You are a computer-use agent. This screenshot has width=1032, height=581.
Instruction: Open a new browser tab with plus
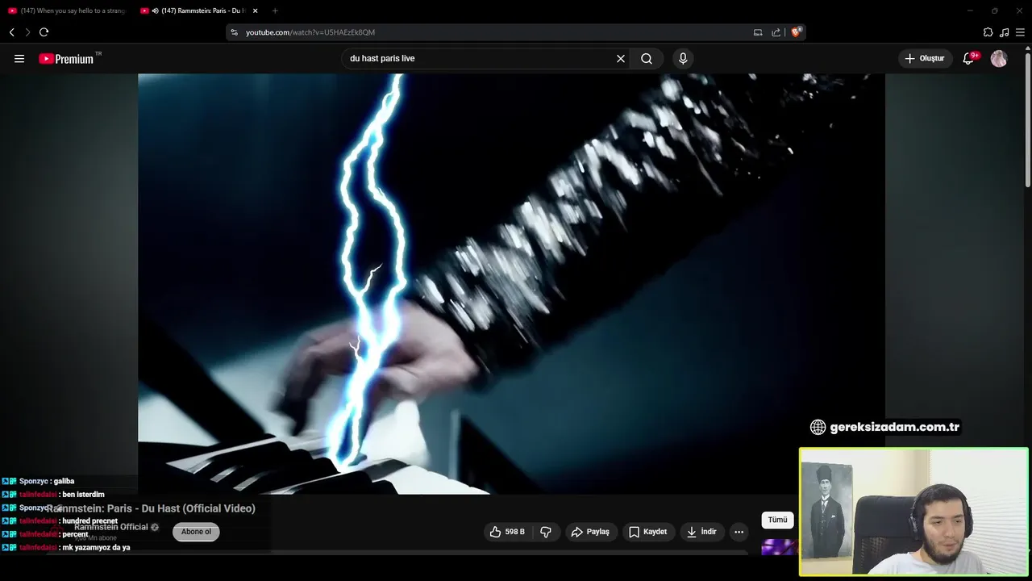275,10
